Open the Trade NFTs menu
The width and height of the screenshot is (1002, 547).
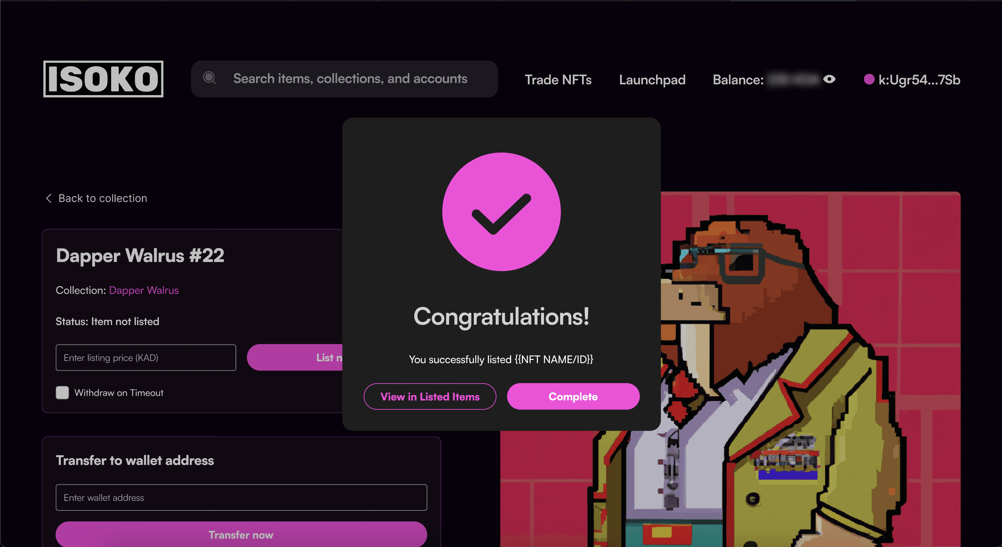[x=558, y=80]
